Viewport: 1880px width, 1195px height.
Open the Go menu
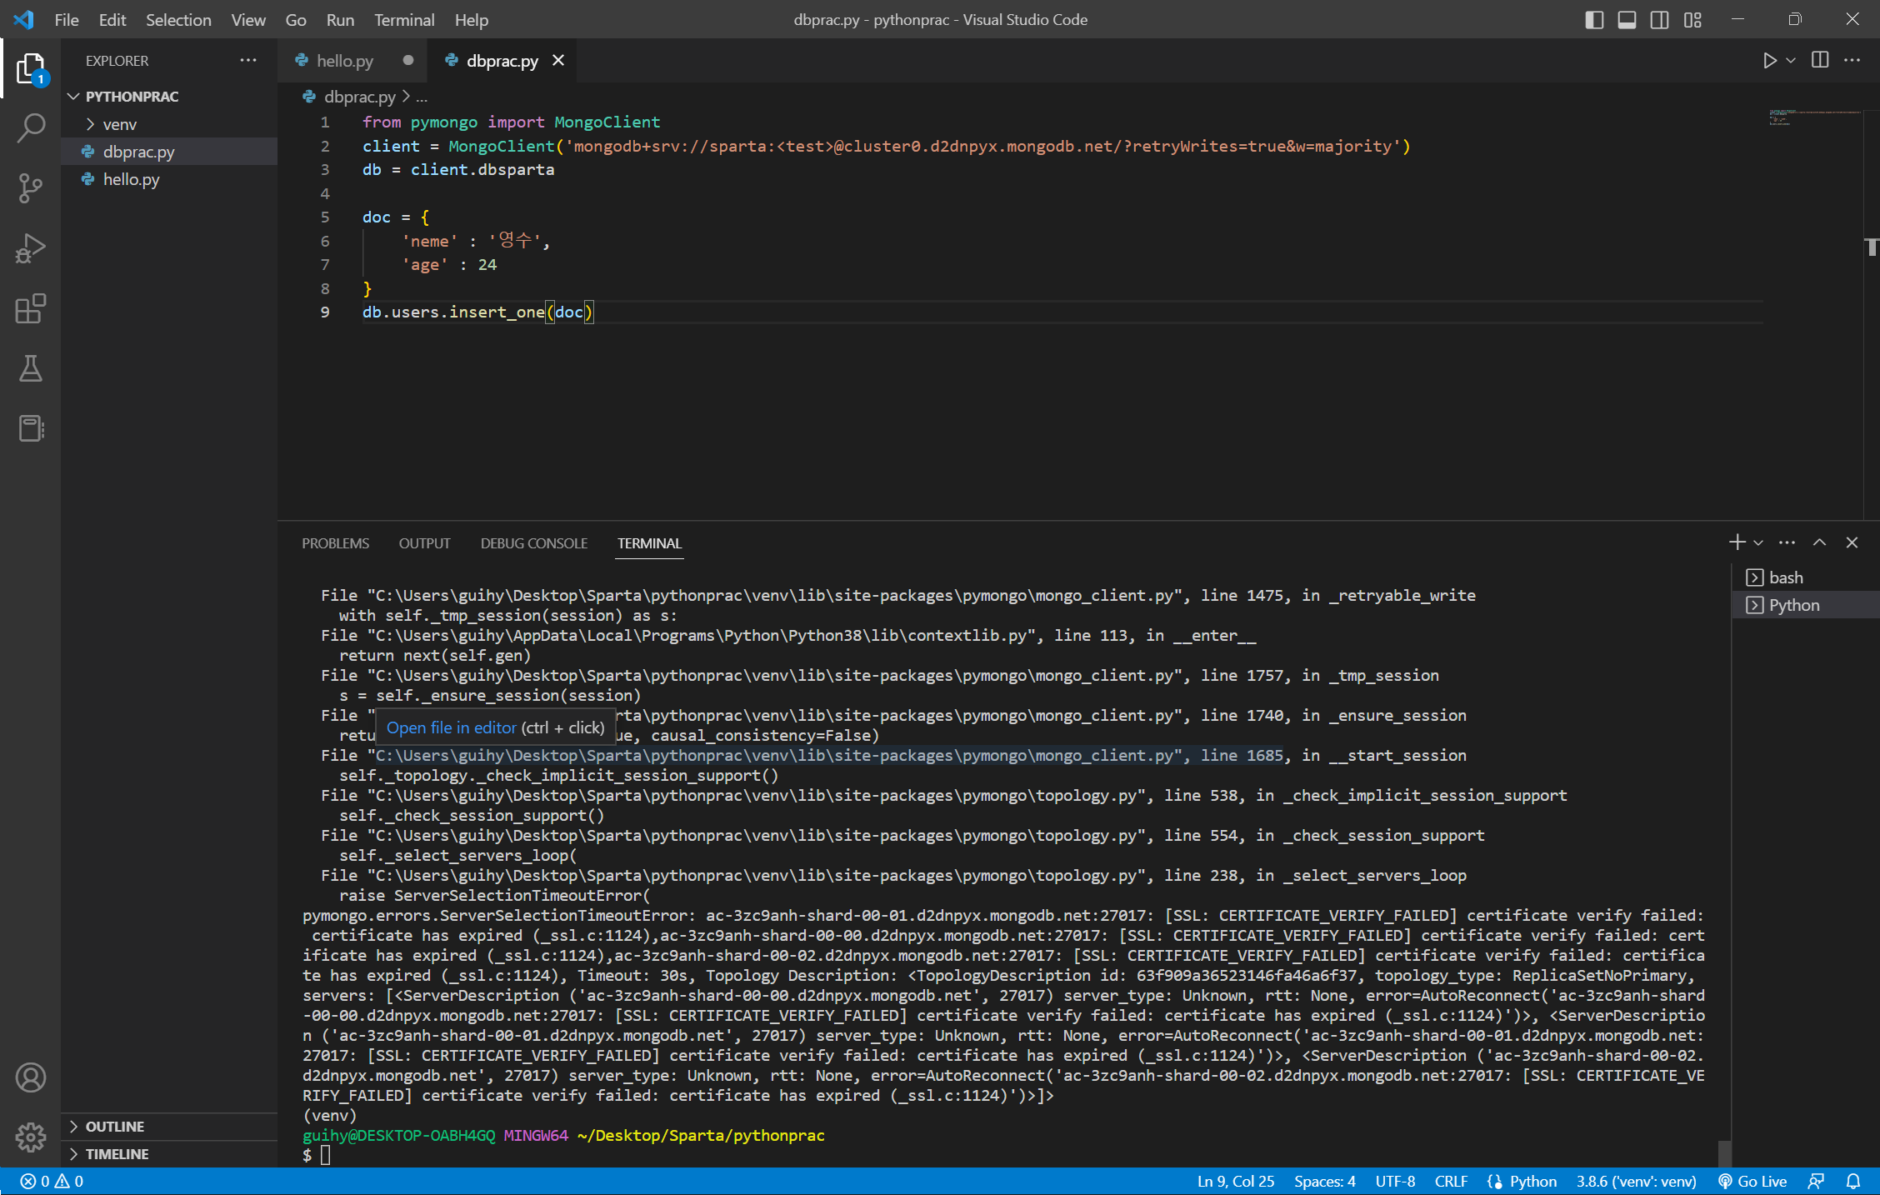coord(296,19)
